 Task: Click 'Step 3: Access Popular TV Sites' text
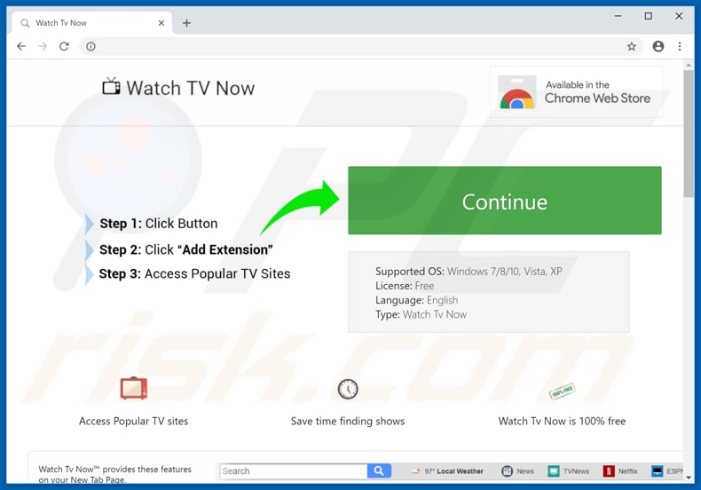[x=194, y=273]
